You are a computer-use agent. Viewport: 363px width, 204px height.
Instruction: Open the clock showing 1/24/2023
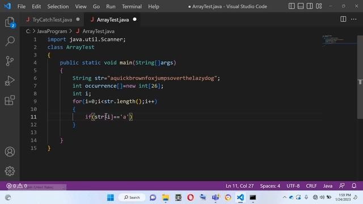coord(343,197)
